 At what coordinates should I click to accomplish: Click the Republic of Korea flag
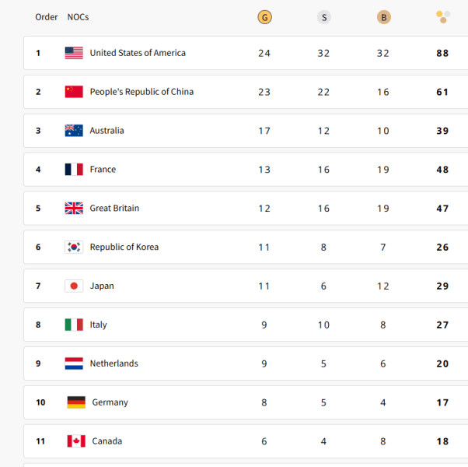point(74,248)
